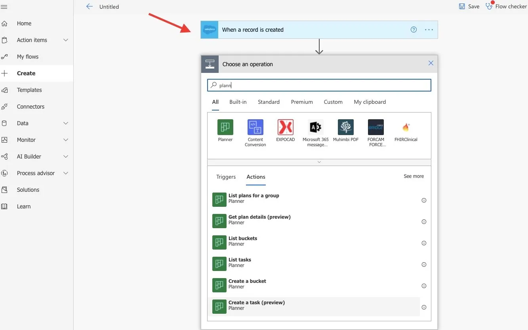Screen dimensions: 528x330
Task: Expand the AI Builder section chevron
Action: (x=66, y=156)
